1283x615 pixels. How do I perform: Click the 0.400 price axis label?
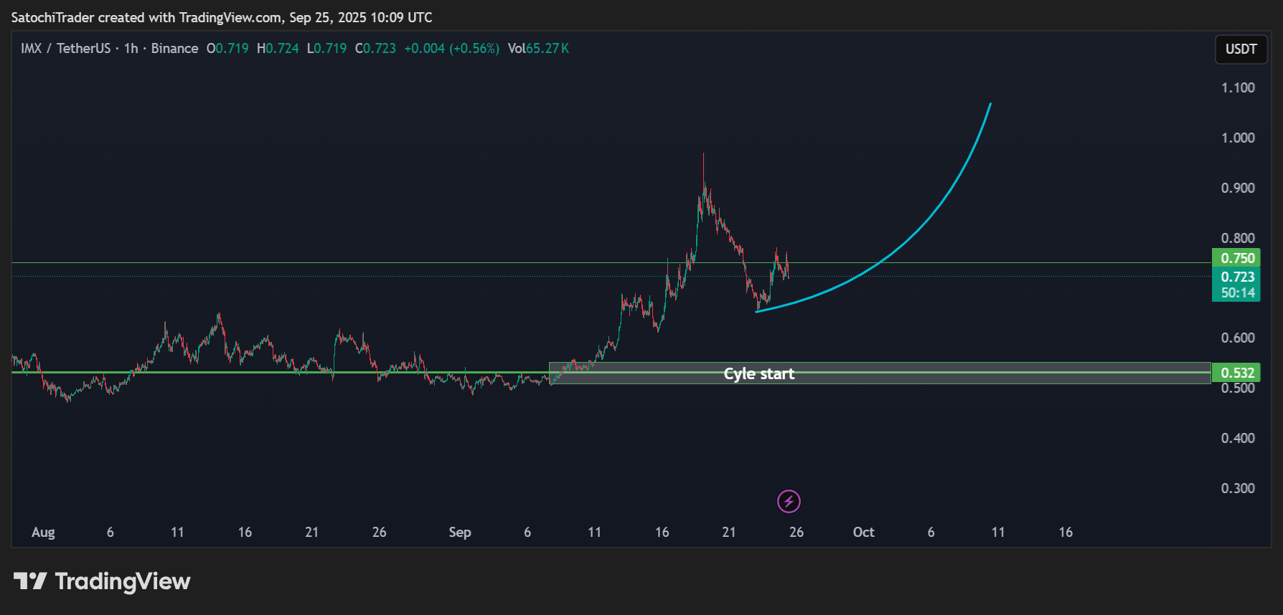click(x=1238, y=438)
